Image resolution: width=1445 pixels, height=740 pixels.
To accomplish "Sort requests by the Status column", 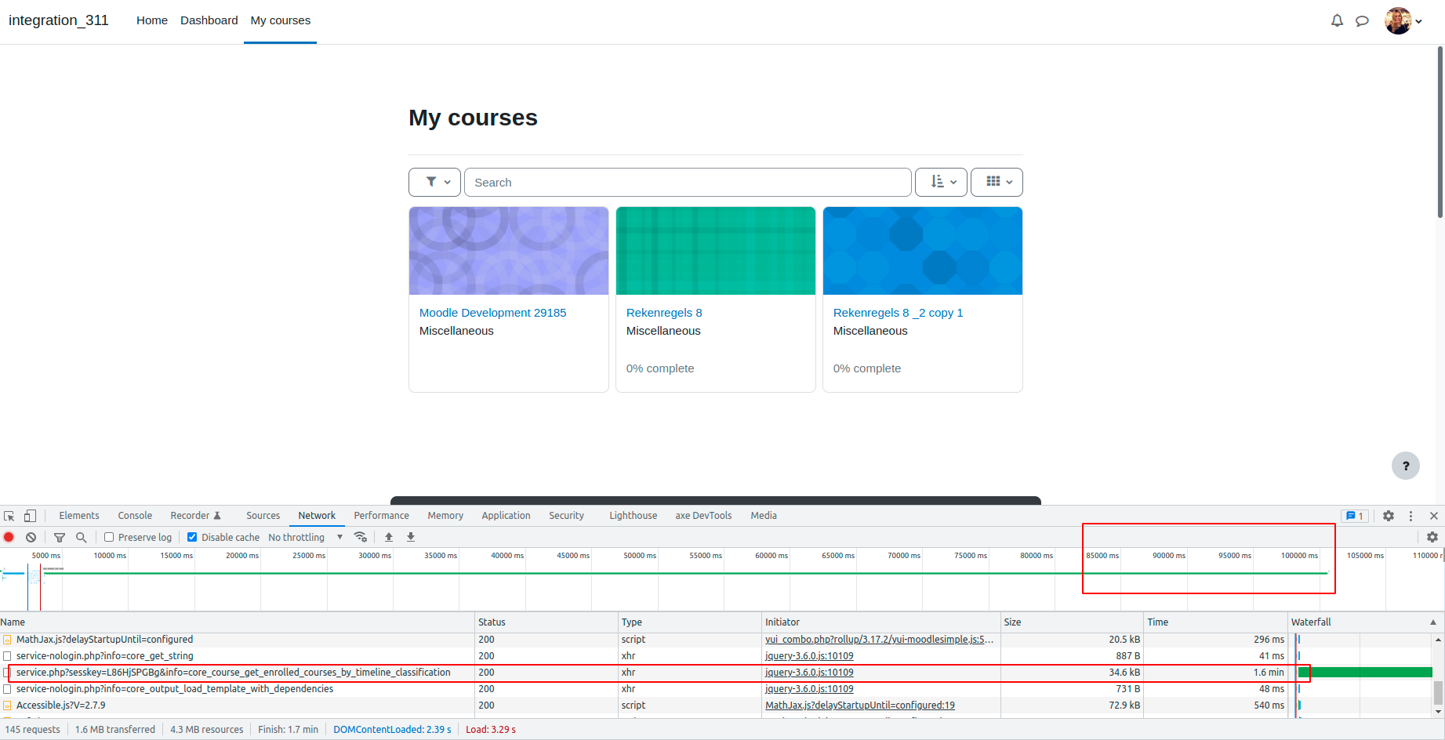I will [546, 622].
